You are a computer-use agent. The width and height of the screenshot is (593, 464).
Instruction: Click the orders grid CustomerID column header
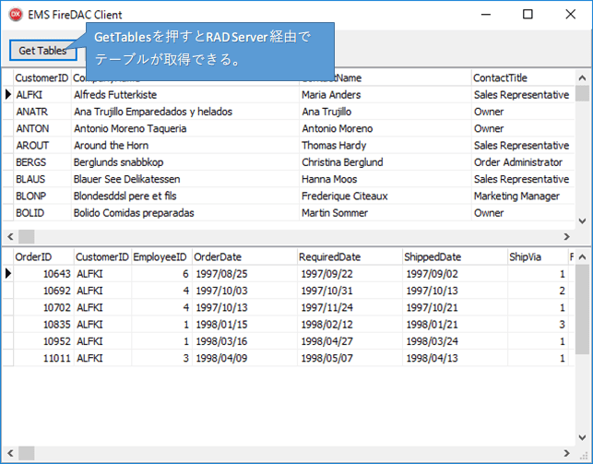pos(102,257)
